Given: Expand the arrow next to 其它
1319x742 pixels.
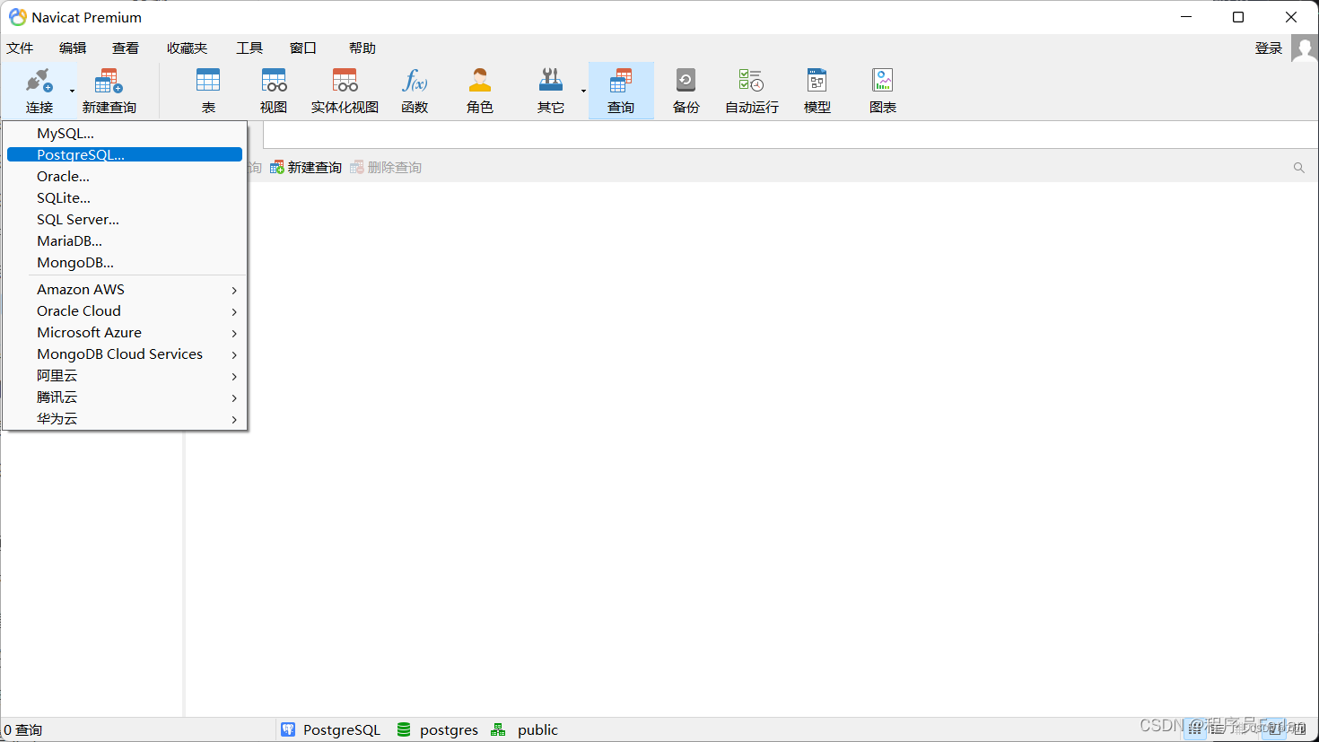Looking at the screenshot, I should tap(583, 91).
